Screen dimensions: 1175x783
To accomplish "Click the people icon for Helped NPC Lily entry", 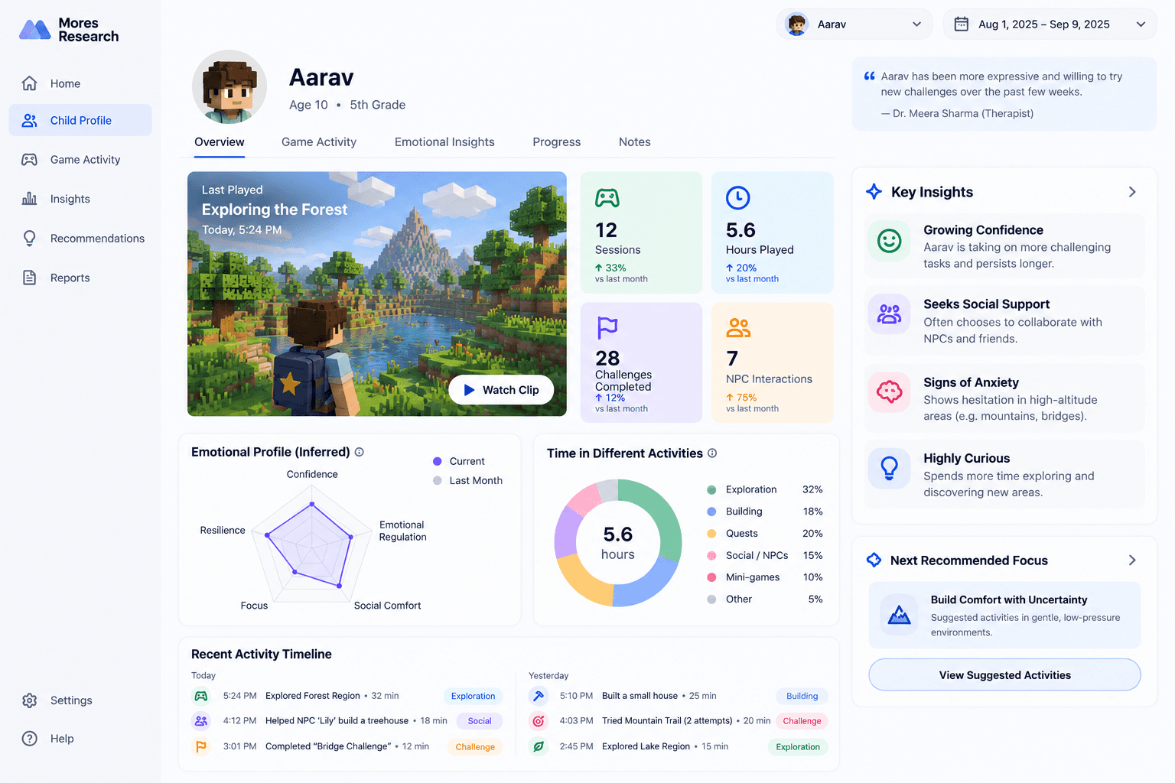I will point(201,721).
